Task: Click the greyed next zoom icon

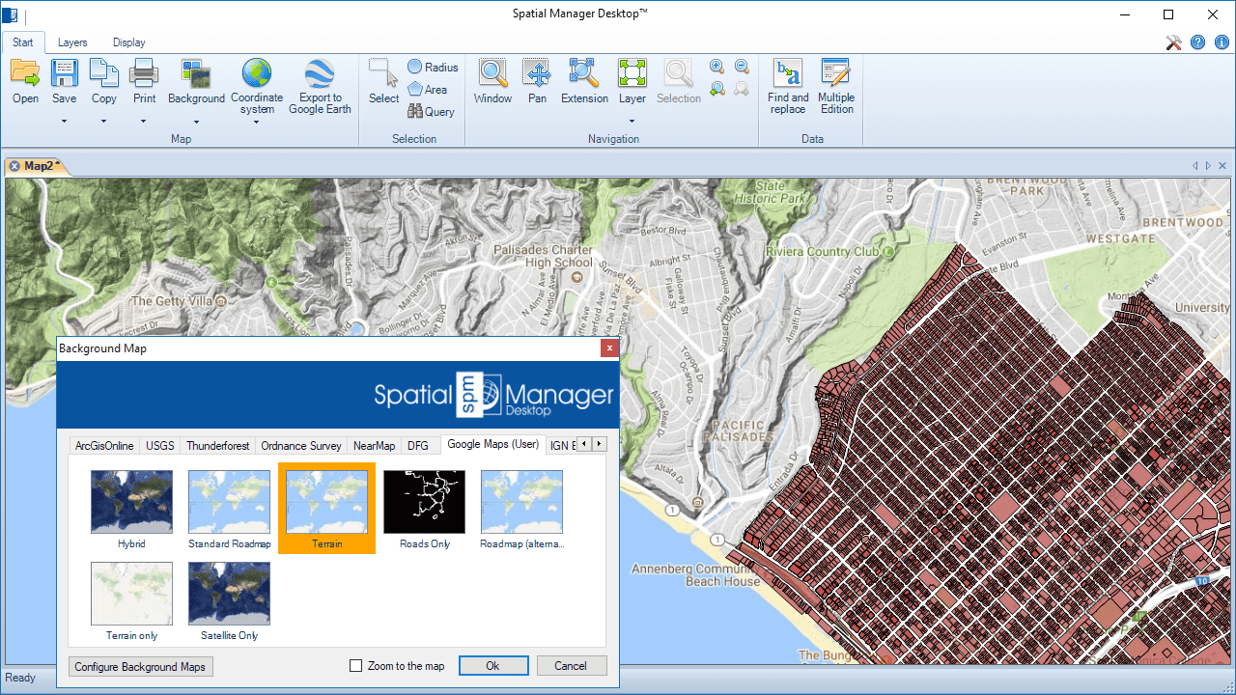Action: coord(742,89)
